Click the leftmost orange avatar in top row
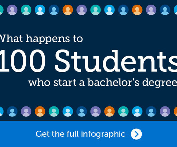Image resolution: width=177 pixels, height=147 pixels. pos(68,10)
